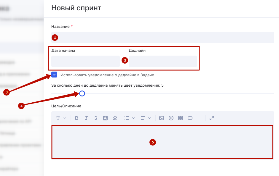This screenshot has height=176, width=279.
Task: Toggle bold formatting in the editor
Action: [x=77, y=118]
